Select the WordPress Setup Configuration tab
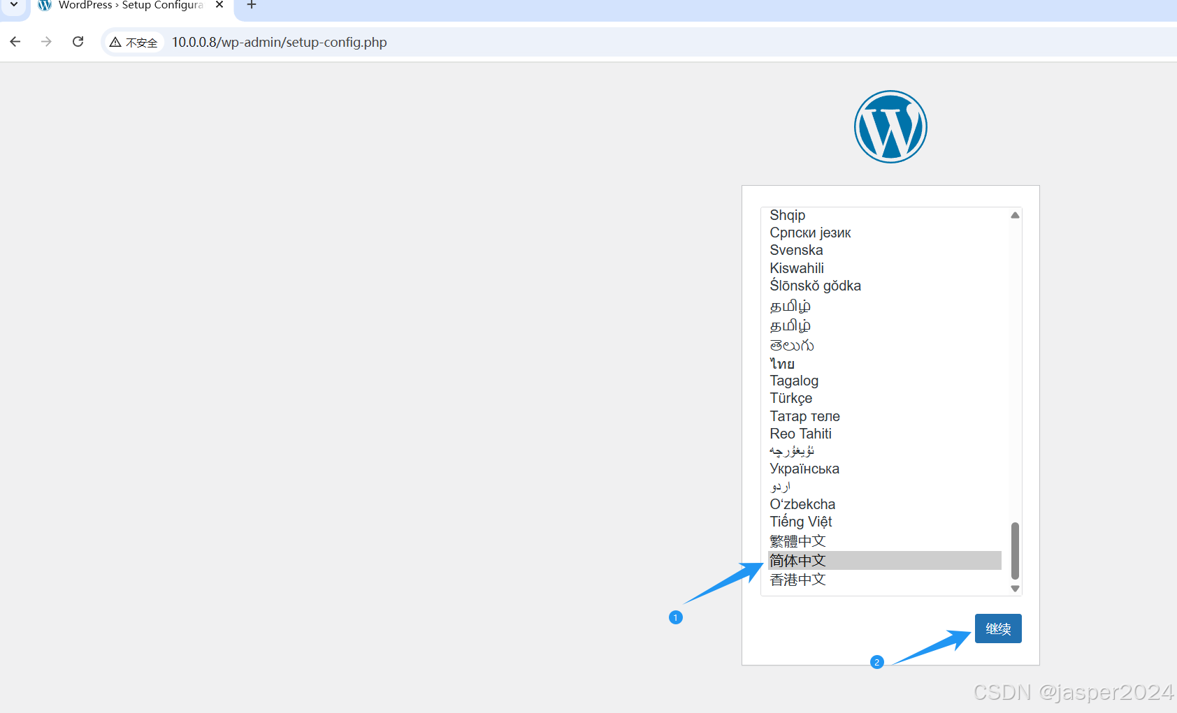The height and width of the screenshot is (713, 1177). pyautogui.click(x=130, y=6)
